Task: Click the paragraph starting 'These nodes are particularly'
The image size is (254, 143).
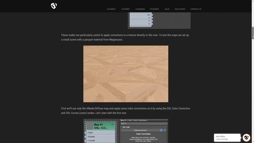Action: pos(125,37)
